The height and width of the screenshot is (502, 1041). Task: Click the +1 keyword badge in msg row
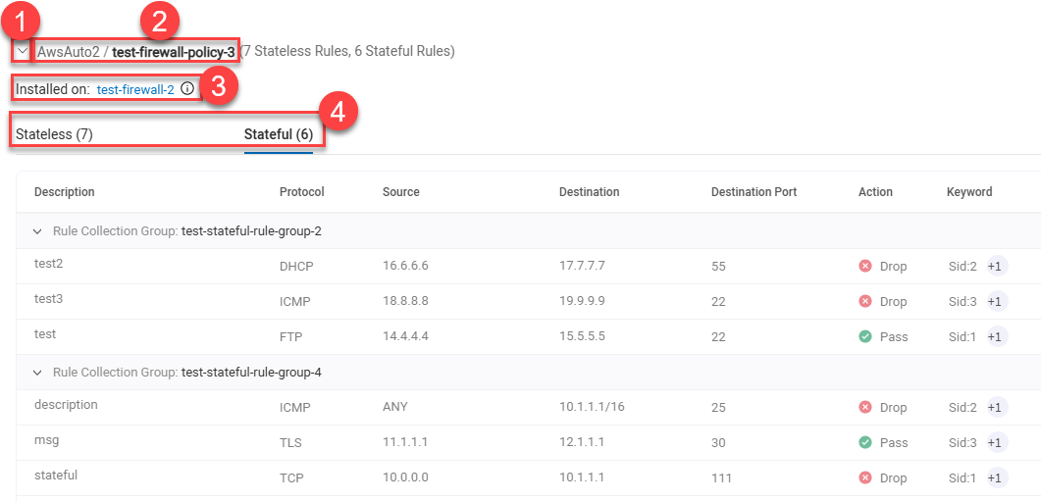[996, 442]
